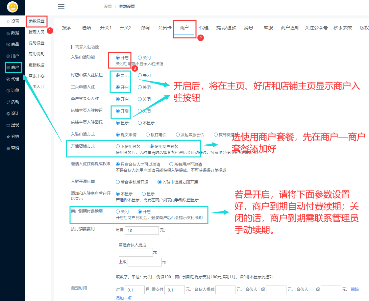Open 提现 in the dark sidebar

pyautogui.click(x=13, y=125)
